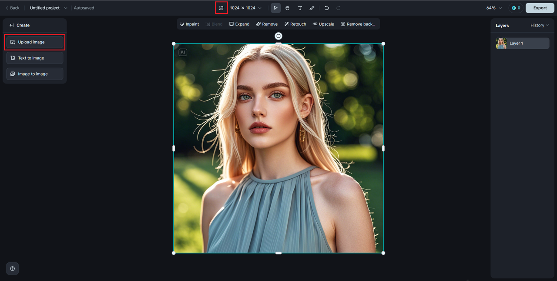Choose Inpaint from the image toolbar

click(x=189, y=24)
